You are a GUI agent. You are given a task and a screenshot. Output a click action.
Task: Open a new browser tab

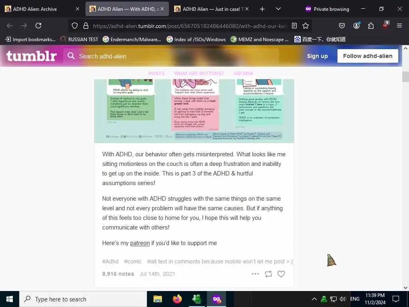(262, 9)
